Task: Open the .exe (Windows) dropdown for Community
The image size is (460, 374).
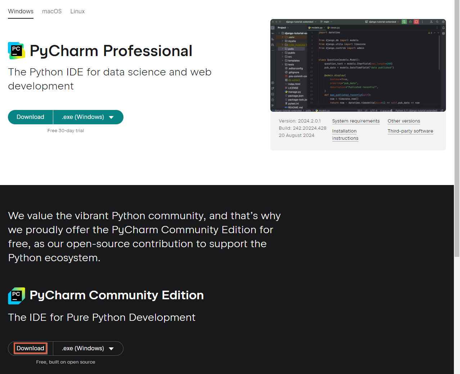Action: [88, 348]
